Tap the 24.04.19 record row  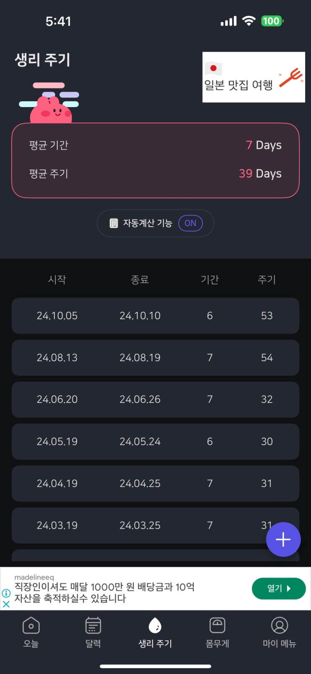point(155,484)
